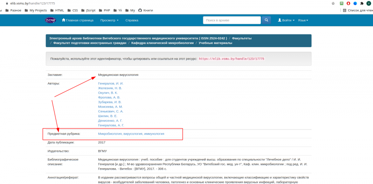Image resolution: width=373 pixels, height=184 pixels.
Task: Click the handle URL elib.vsmu.by/handle/123/17775
Action: 231,59
